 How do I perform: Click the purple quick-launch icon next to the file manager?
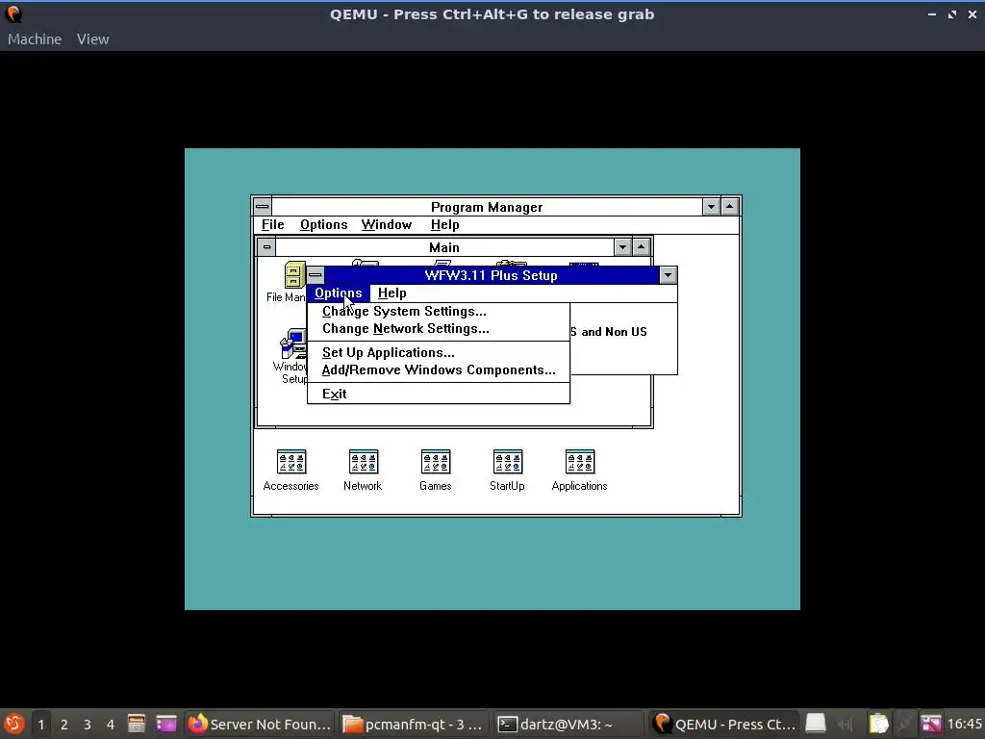(x=166, y=724)
